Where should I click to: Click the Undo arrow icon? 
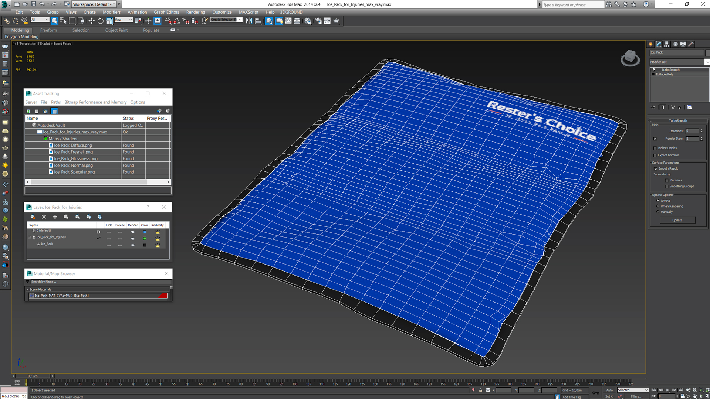point(42,4)
